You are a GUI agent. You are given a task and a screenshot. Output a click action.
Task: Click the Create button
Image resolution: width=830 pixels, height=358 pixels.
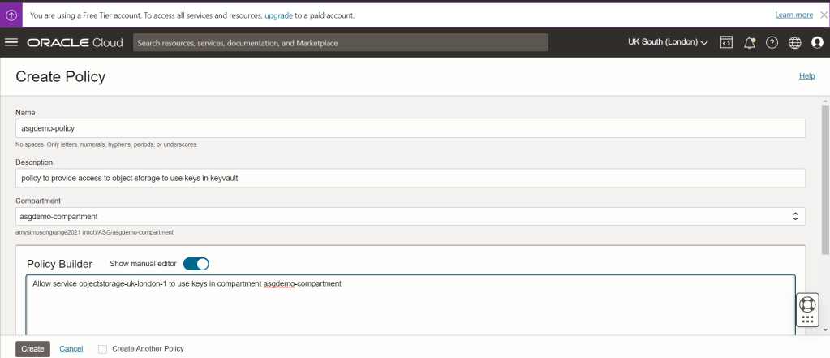32,349
